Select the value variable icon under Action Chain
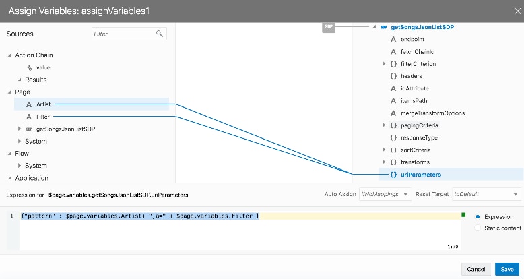Image resolution: width=524 pixels, height=279 pixels. tap(30, 68)
